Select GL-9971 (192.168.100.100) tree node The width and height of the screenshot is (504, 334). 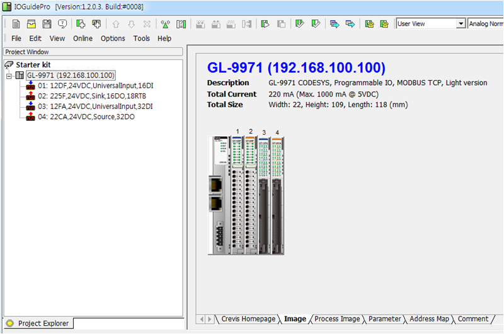71,75
